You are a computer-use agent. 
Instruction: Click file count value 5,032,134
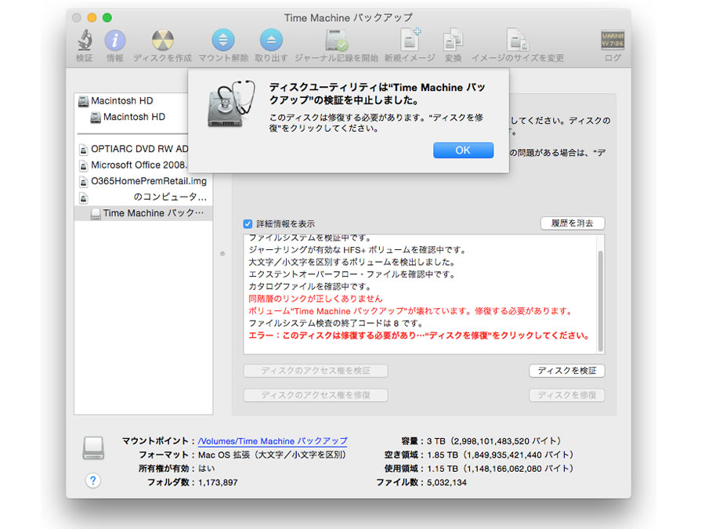[x=447, y=483]
